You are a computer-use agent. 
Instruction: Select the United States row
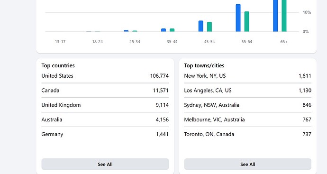point(105,76)
